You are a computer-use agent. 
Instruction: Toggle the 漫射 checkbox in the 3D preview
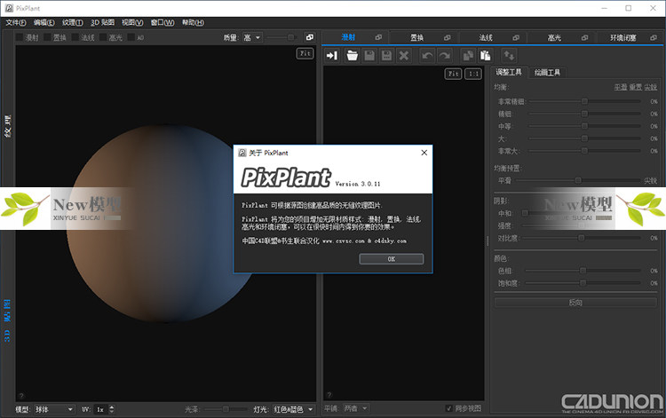(x=20, y=37)
